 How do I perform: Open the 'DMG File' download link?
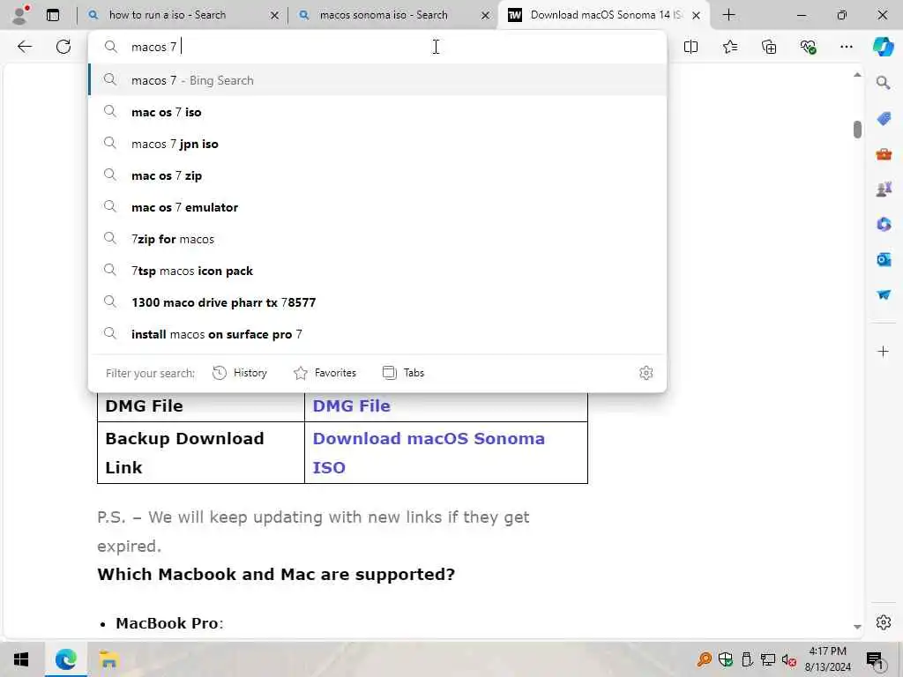point(351,405)
